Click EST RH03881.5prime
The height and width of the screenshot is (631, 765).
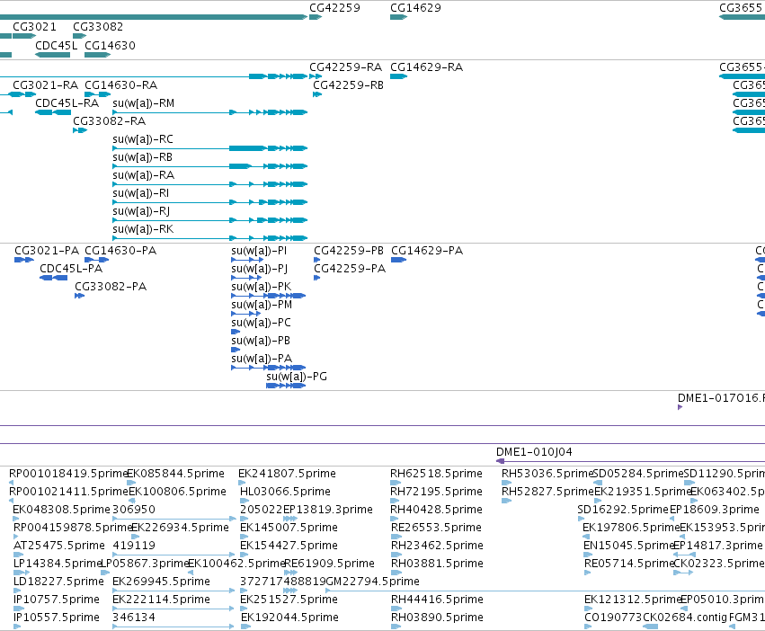coord(437,564)
